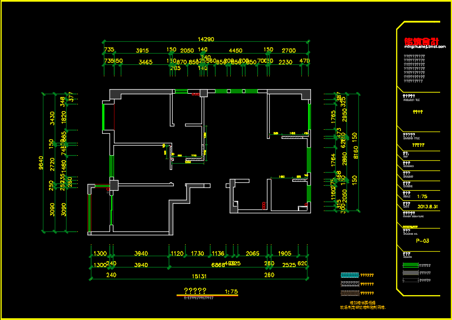Pick the 620 dimension label
This screenshot has width=452, height=320.
click(302, 264)
